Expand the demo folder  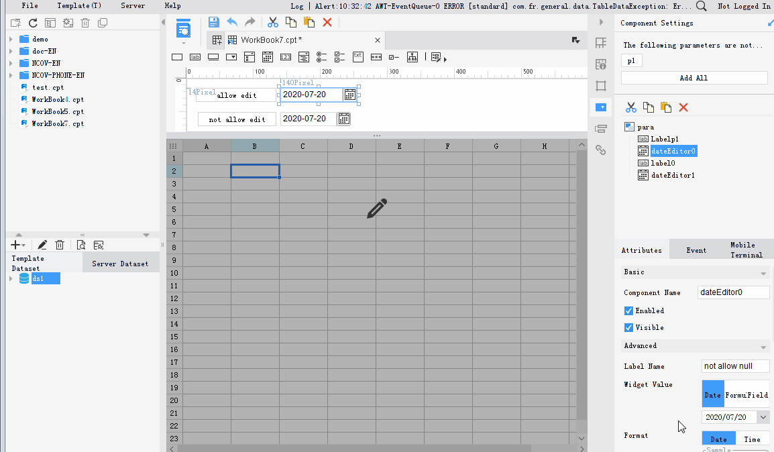[11, 39]
